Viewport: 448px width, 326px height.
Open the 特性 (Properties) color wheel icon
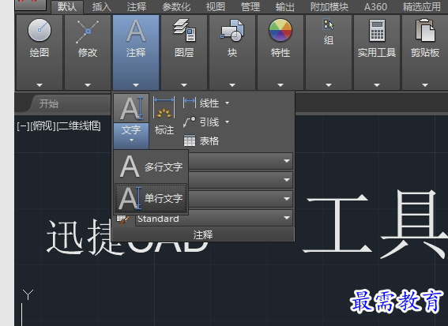pyautogui.click(x=280, y=30)
